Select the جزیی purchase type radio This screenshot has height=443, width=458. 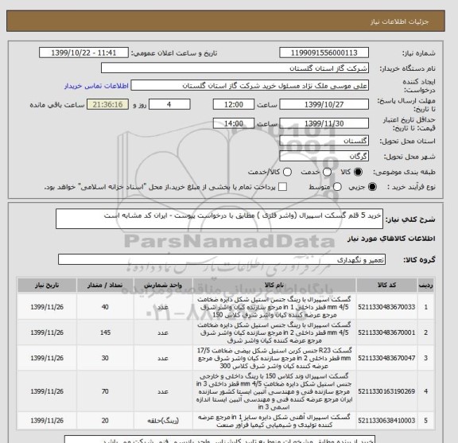(x=372, y=187)
